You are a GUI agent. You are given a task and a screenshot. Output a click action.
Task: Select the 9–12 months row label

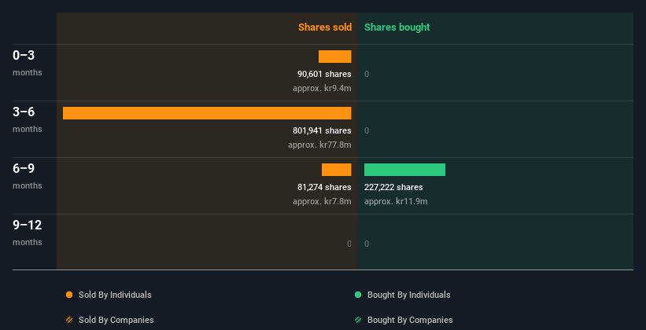[28, 233]
